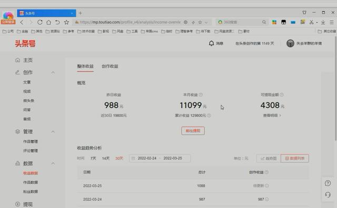Screen dimensions: 337x208
Task: Open a new tab with plus button
Action: pyautogui.click(x=81, y=13)
